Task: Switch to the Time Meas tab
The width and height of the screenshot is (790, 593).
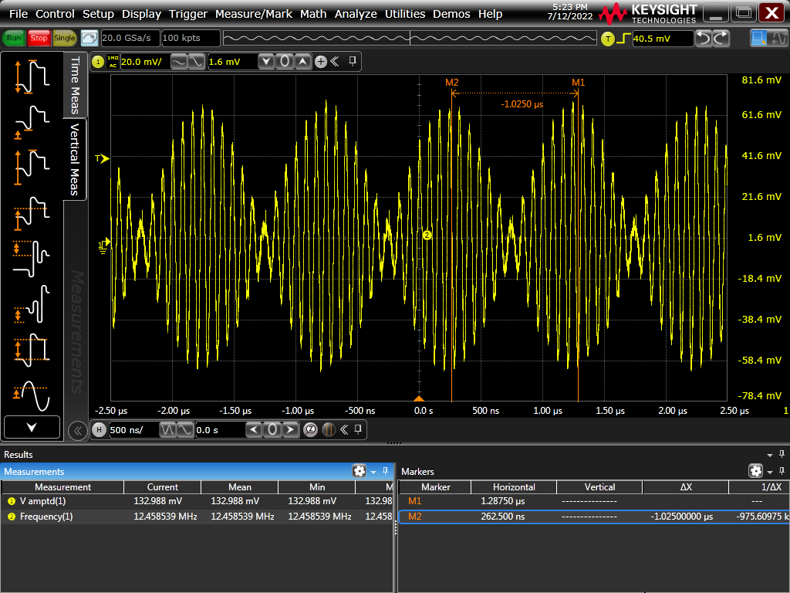Action: coord(75,85)
